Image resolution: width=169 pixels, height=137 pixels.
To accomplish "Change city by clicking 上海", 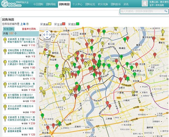I will pos(23,24).
